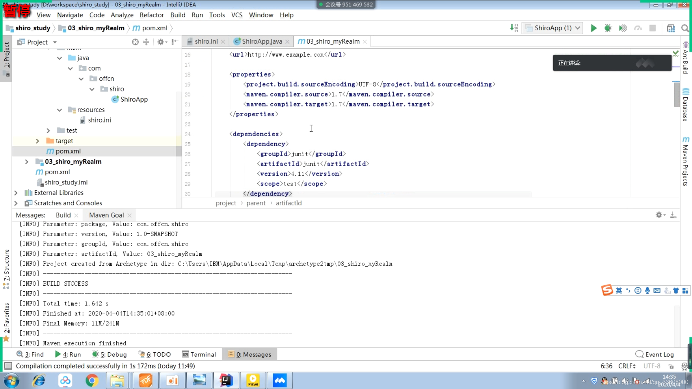Image resolution: width=692 pixels, height=389 pixels.
Task: Collapse all in Project panel
Action: [x=146, y=42]
